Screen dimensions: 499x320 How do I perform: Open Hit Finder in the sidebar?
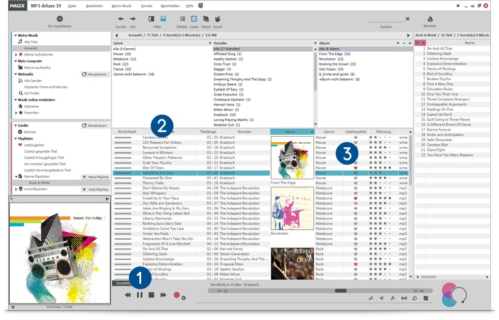[32, 93]
